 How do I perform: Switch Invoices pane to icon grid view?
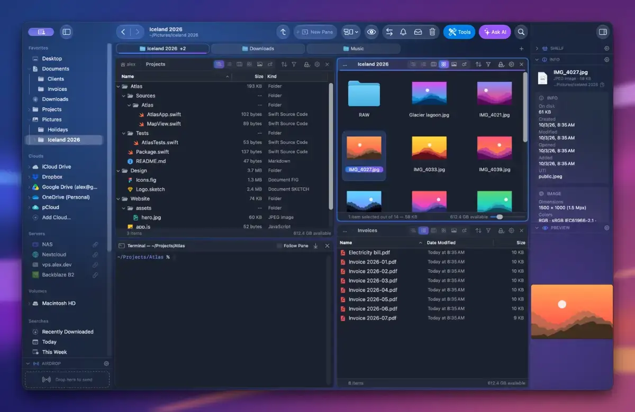(443, 230)
